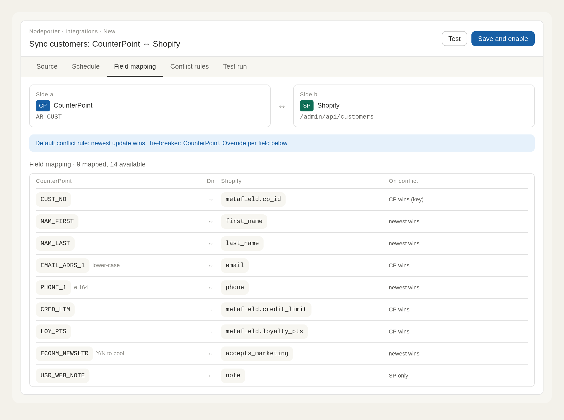Click CP wins (key) conflict rule

406,199
